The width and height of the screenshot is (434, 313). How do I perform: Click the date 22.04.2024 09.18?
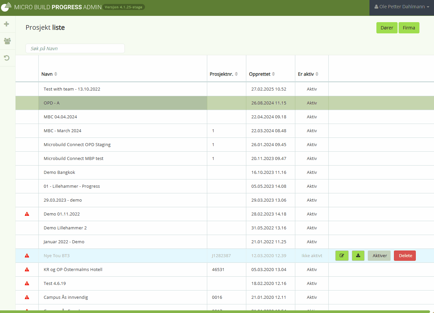pos(269,117)
